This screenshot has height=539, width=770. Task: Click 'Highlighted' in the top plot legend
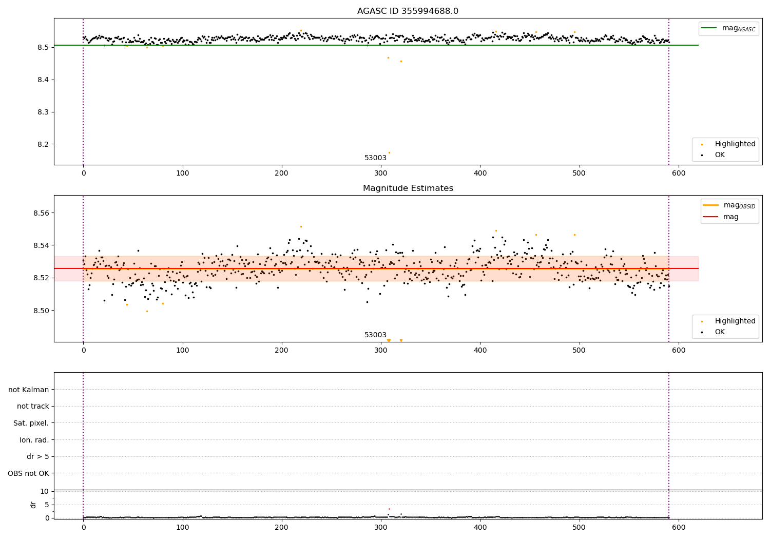point(735,144)
